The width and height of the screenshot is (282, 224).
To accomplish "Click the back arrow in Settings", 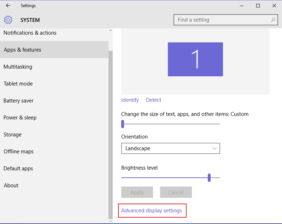I will (8, 6).
